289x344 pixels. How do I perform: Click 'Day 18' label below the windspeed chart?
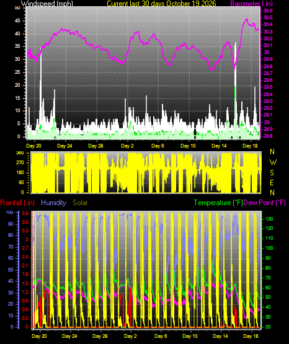pos(250,146)
